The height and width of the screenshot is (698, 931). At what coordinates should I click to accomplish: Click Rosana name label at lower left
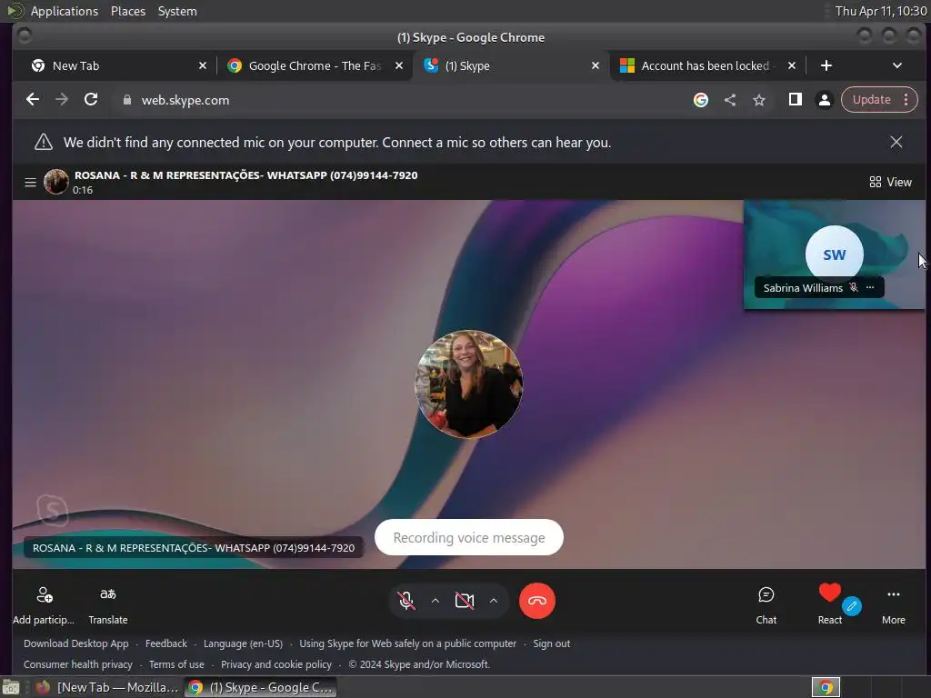(x=194, y=548)
